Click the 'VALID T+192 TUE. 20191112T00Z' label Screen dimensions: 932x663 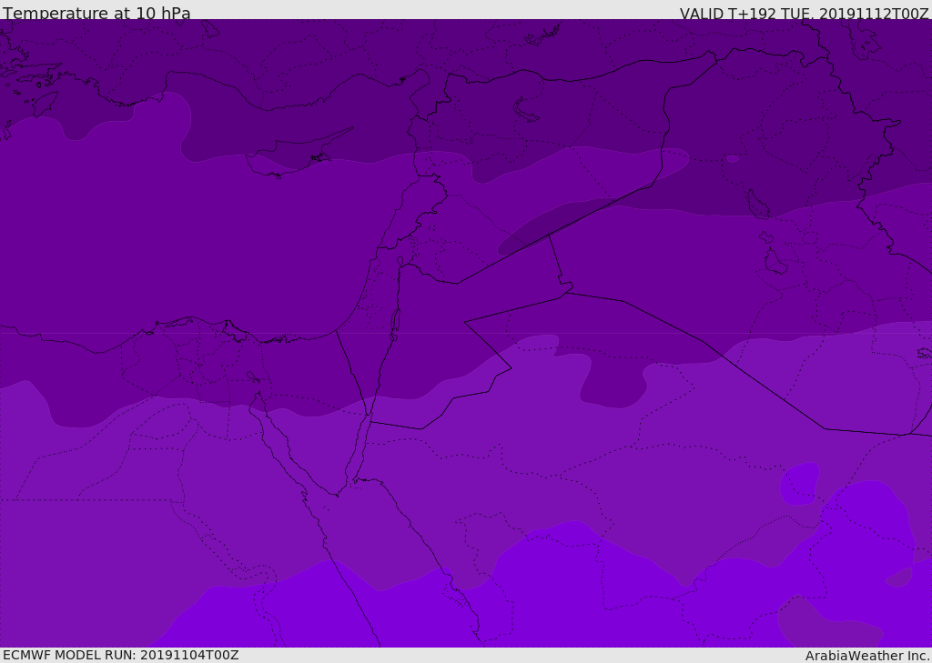pos(805,14)
